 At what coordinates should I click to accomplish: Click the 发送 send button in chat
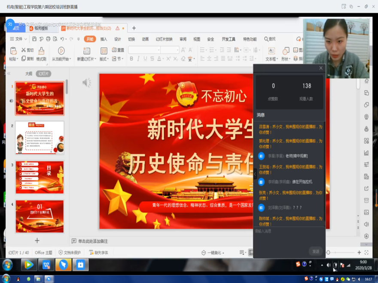(316, 251)
